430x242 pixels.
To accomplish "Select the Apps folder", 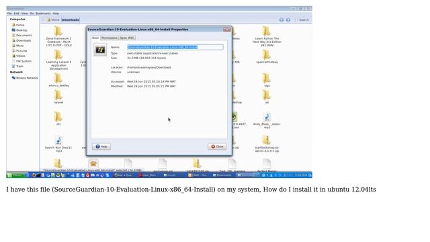I will point(267,80).
